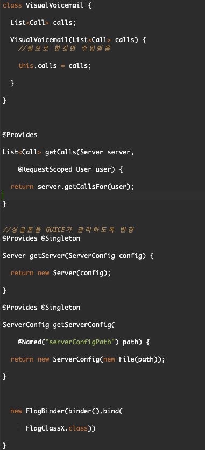Image resolution: width=205 pixels, height=450 pixels.
Task: Click the first @Provides annotation
Action: [20, 135]
